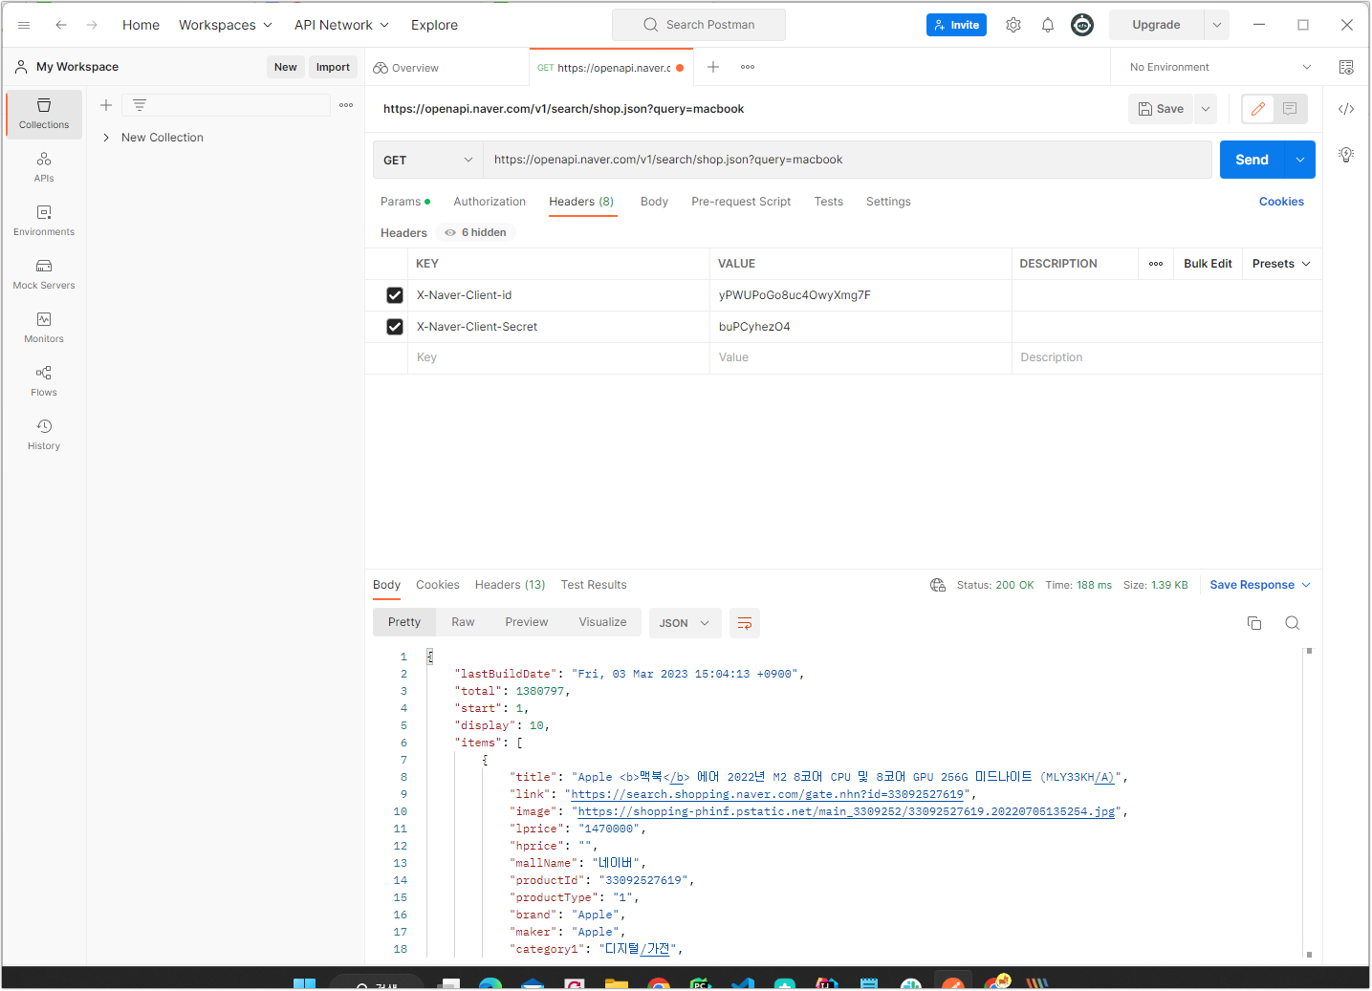Open Environments in the sidebar
Viewport: 1372px width, 991px height.
[x=44, y=221]
